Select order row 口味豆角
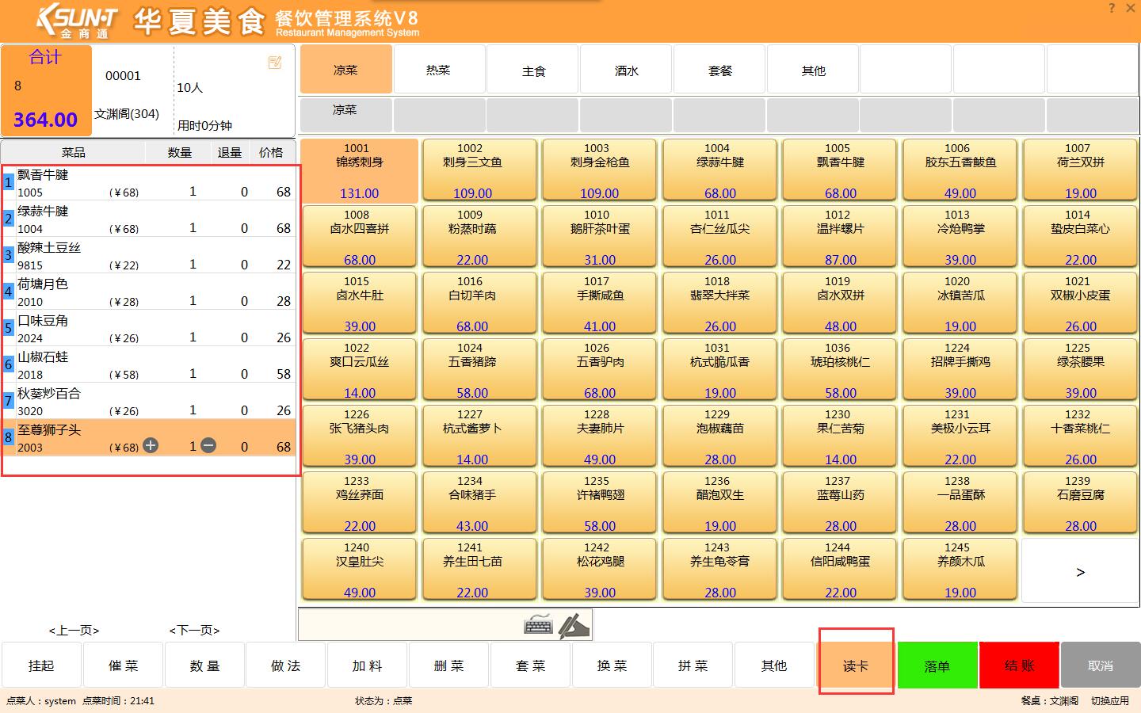Image resolution: width=1141 pixels, height=713 pixels. coord(150,328)
